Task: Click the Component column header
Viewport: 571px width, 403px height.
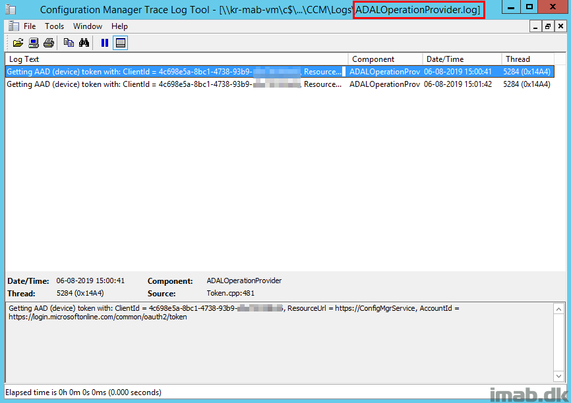Action: [x=385, y=59]
